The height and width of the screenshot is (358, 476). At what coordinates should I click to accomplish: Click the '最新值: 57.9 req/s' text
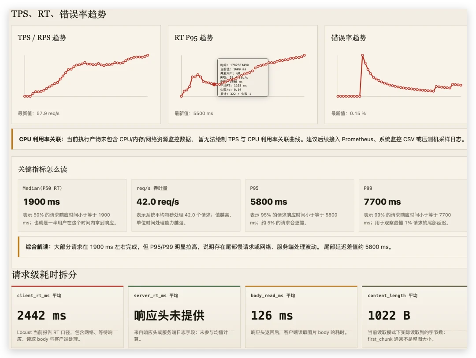(x=38, y=113)
